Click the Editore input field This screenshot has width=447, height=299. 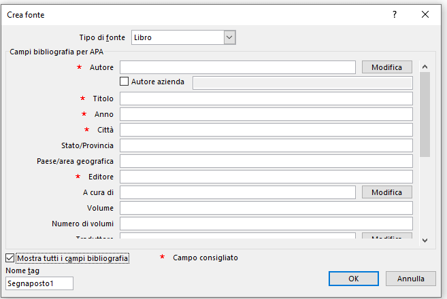(266, 177)
